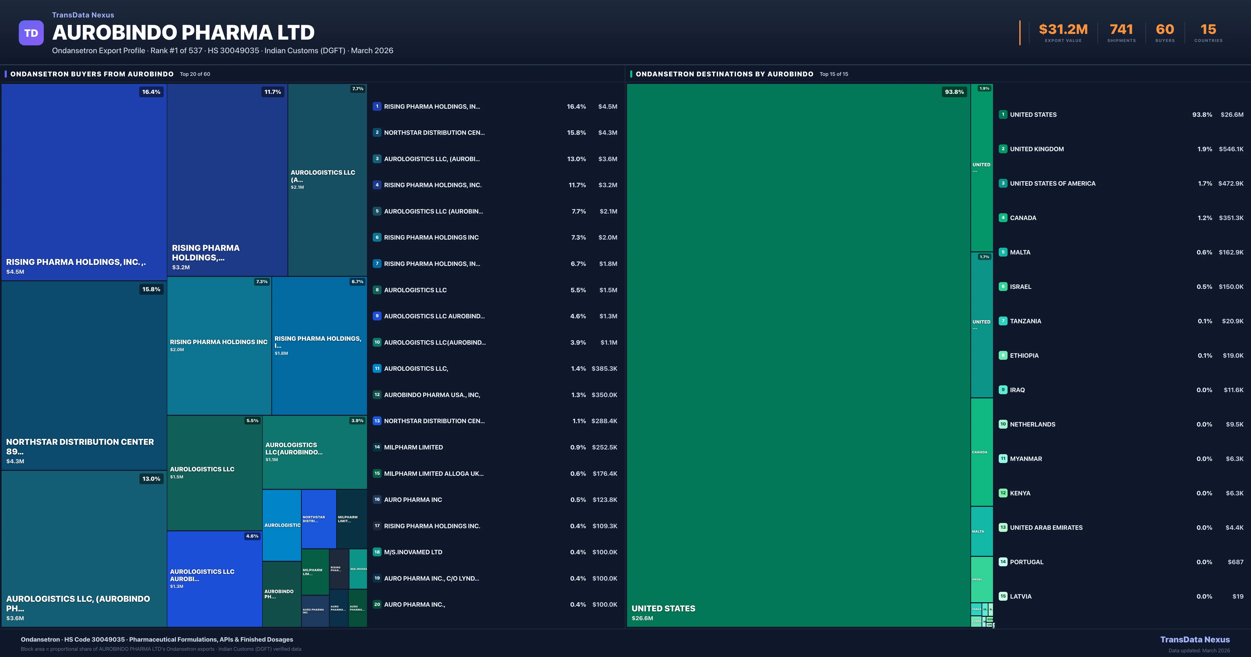The width and height of the screenshot is (1251, 657).
Task: Open the Ondansetron Destinations By Aurobindo section header
Action: [724, 74]
